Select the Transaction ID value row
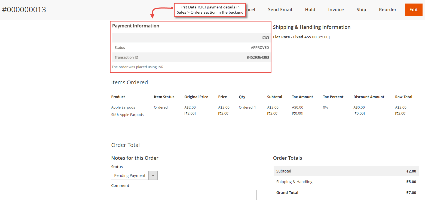The height and width of the screenshot is (200, 425). 191,57
